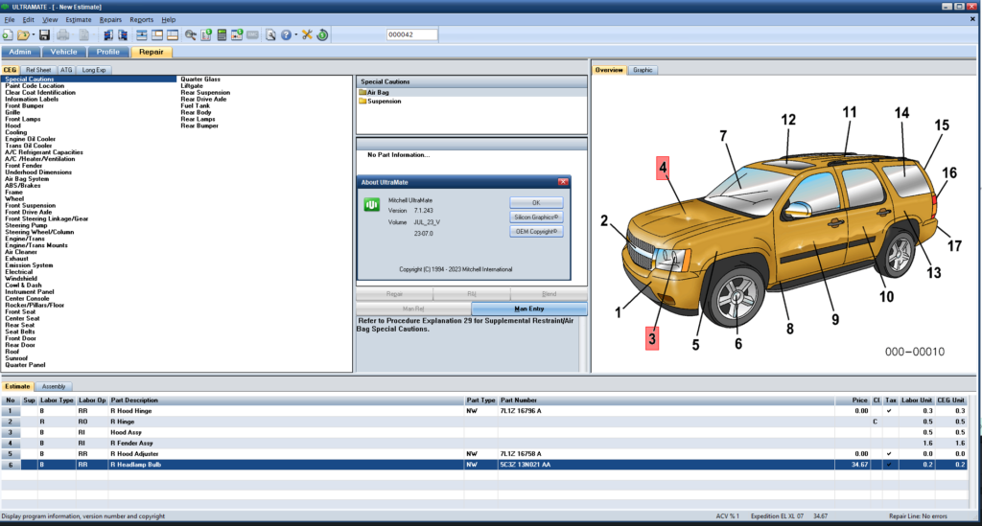Select Hood in the CEG list
Screen dimensions: 982x526
[13, 126]
